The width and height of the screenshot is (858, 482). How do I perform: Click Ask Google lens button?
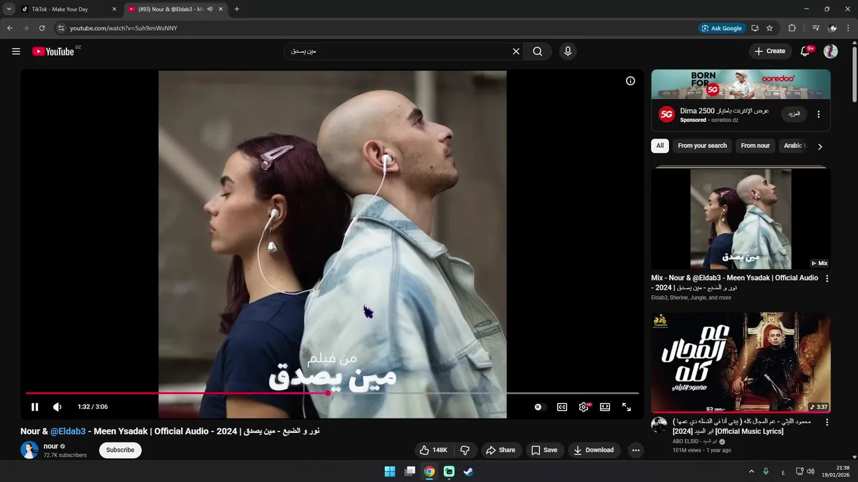[x=722, y=28]
